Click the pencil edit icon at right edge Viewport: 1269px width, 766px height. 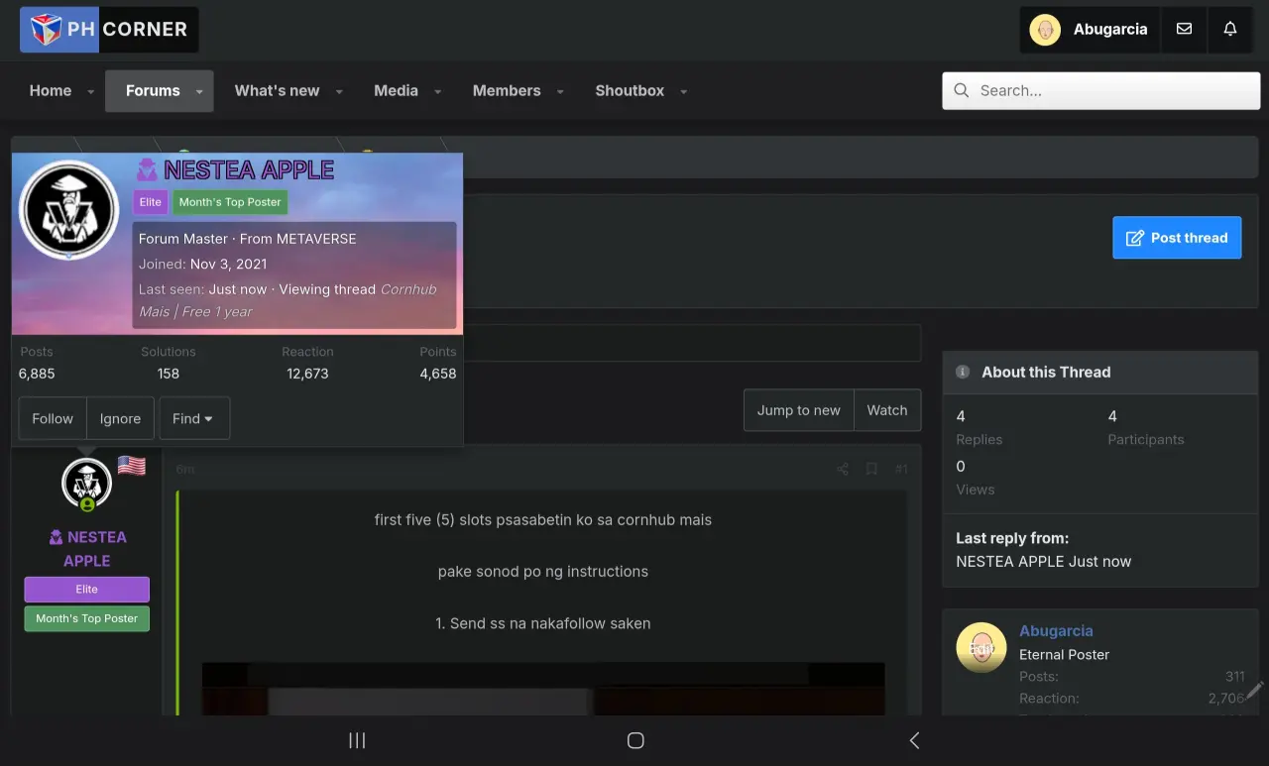[x=1255, y=690]
